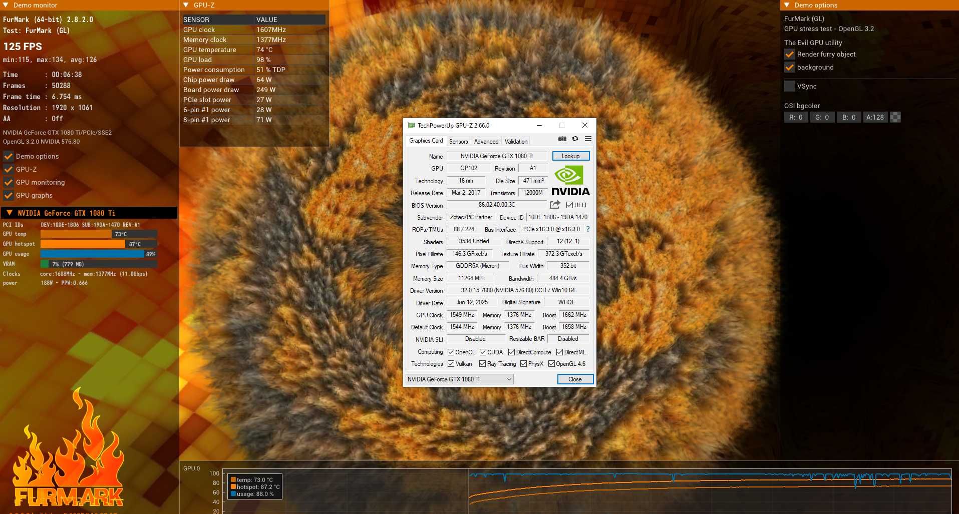Click the 125 FPS readout
The width and height of the screenshot is (959, 514).
[x=23, y=47]
